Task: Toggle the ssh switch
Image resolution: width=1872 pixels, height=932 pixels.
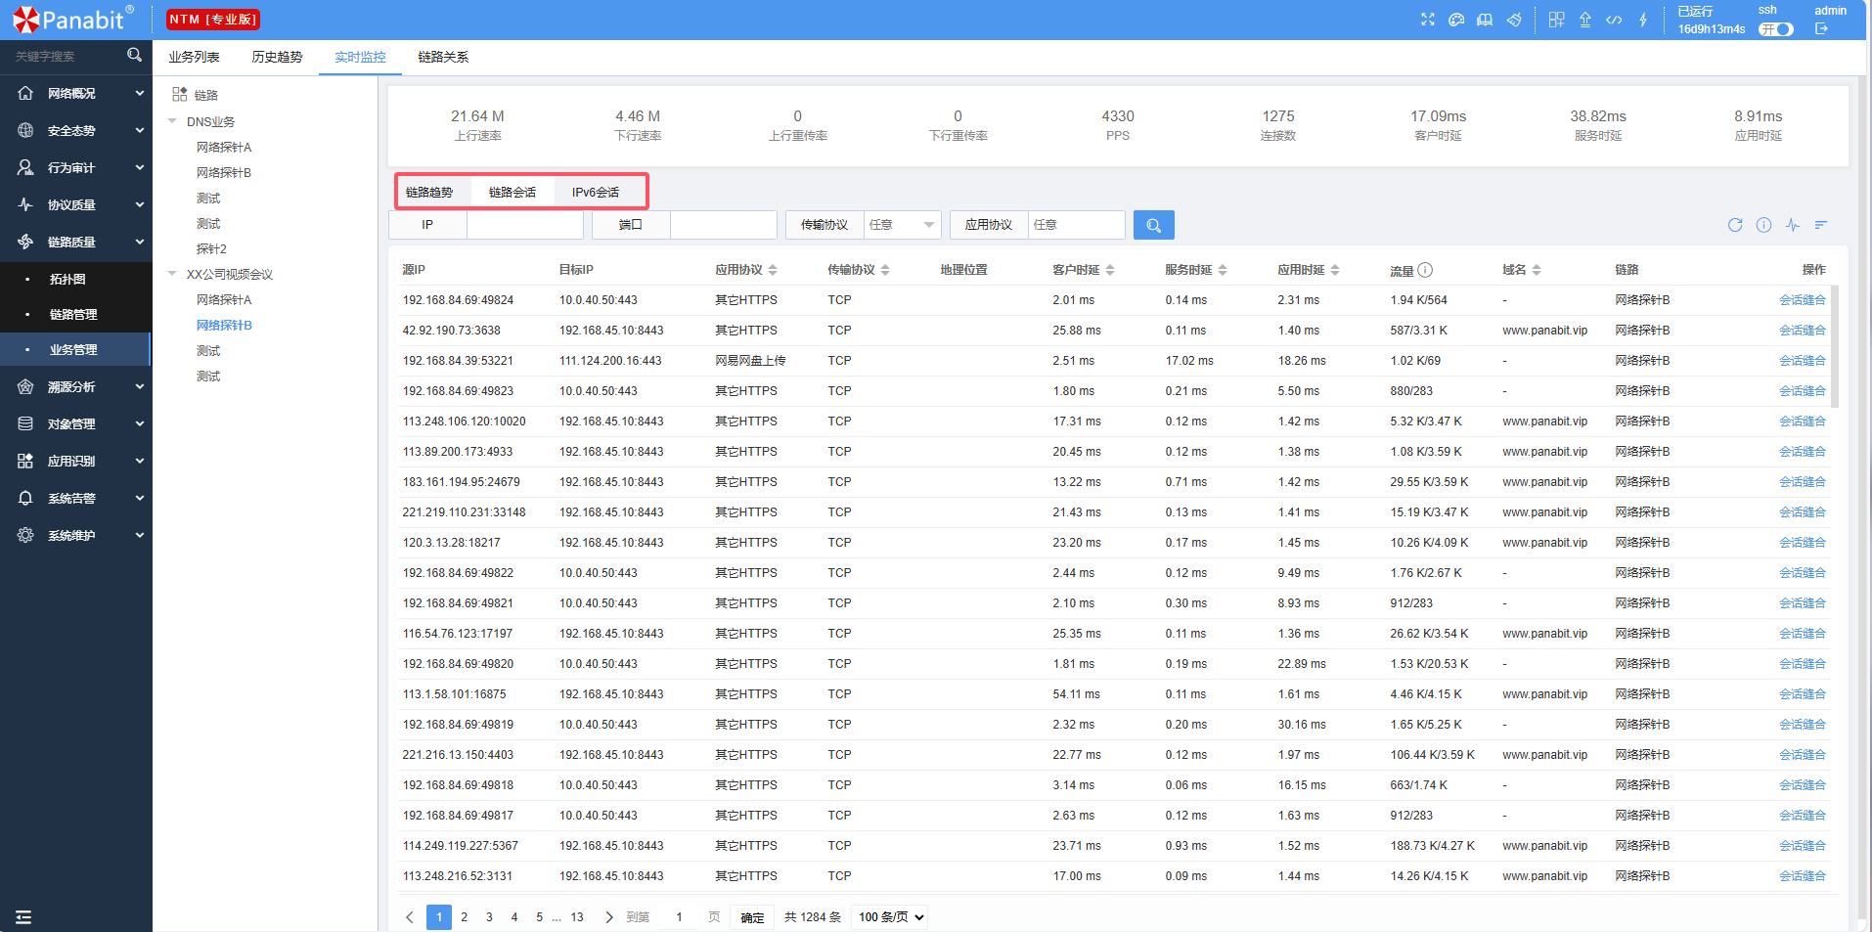Action: pos(1776,29)
